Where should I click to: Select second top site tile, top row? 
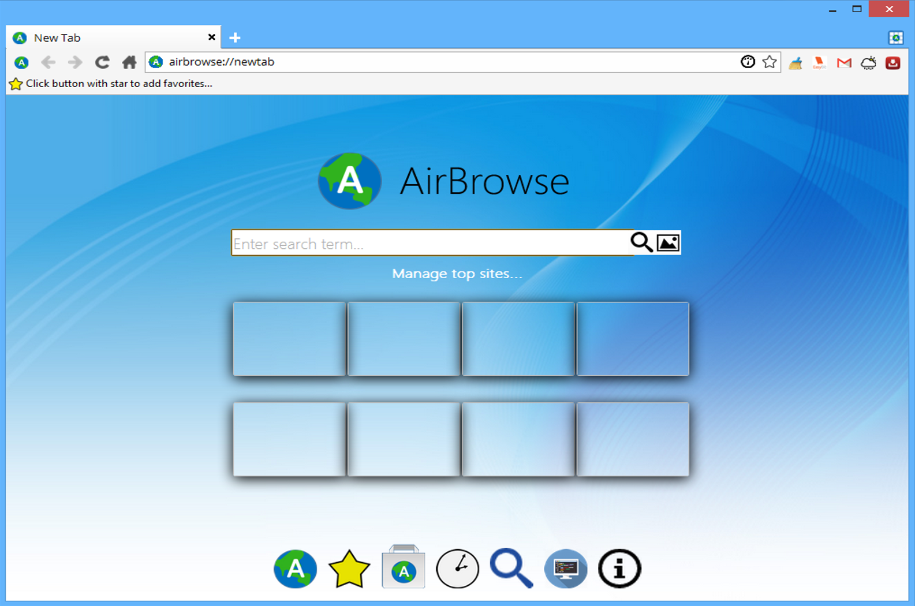point(404,339)
